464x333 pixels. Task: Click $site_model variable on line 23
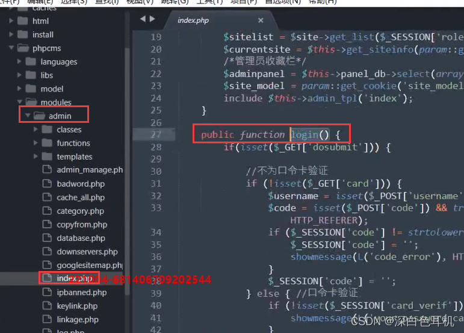pyautogui.click(x=254, y=86)
